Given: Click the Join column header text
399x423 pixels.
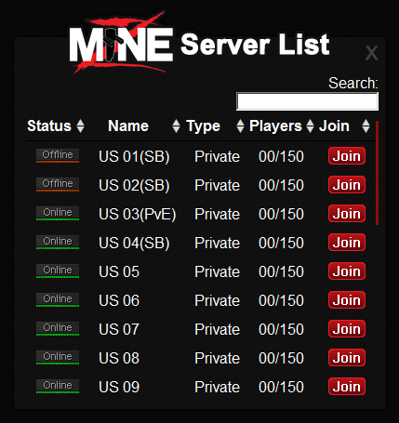Looking at the screenshot, I should click(x=334, y=126).
